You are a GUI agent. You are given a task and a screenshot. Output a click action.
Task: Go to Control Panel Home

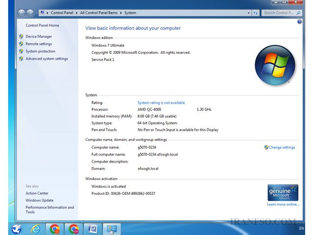tap(43, 25)
